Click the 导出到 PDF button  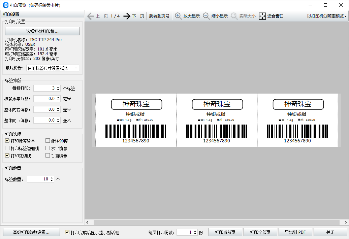pyautogui.click(x=295, y=232)
